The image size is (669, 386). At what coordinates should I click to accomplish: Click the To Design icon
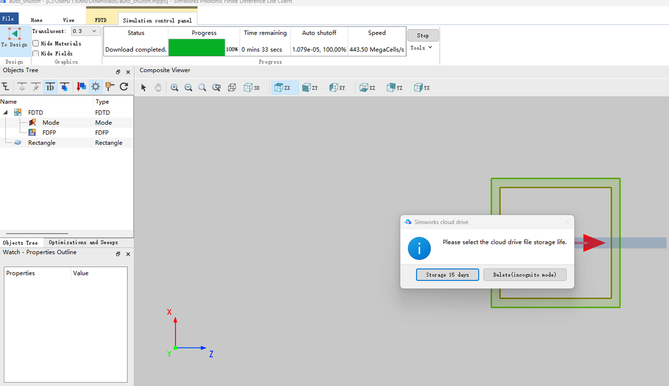[x=15, y=33]
